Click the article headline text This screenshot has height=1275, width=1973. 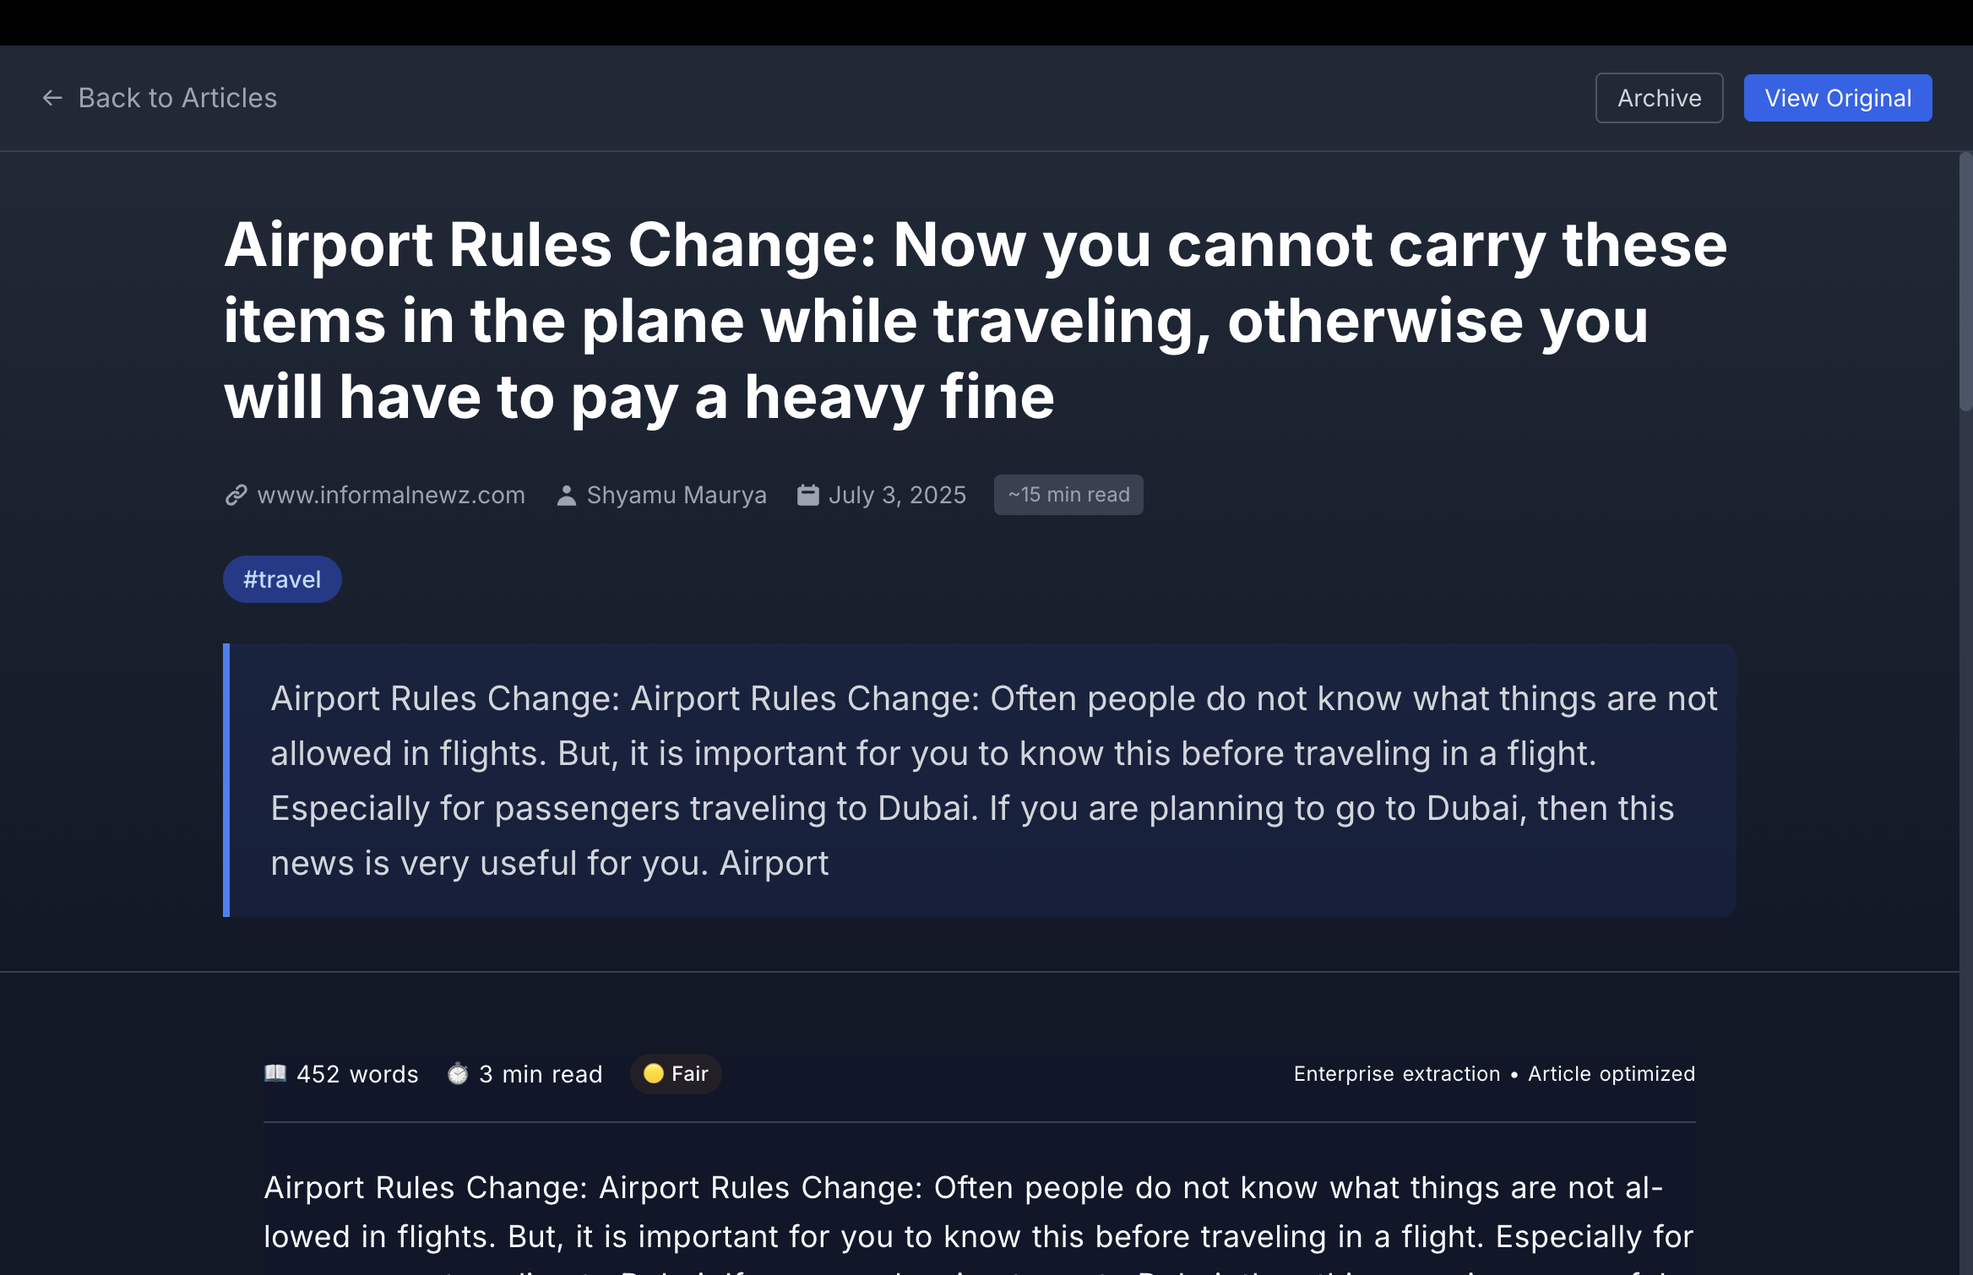pos(976,320)
